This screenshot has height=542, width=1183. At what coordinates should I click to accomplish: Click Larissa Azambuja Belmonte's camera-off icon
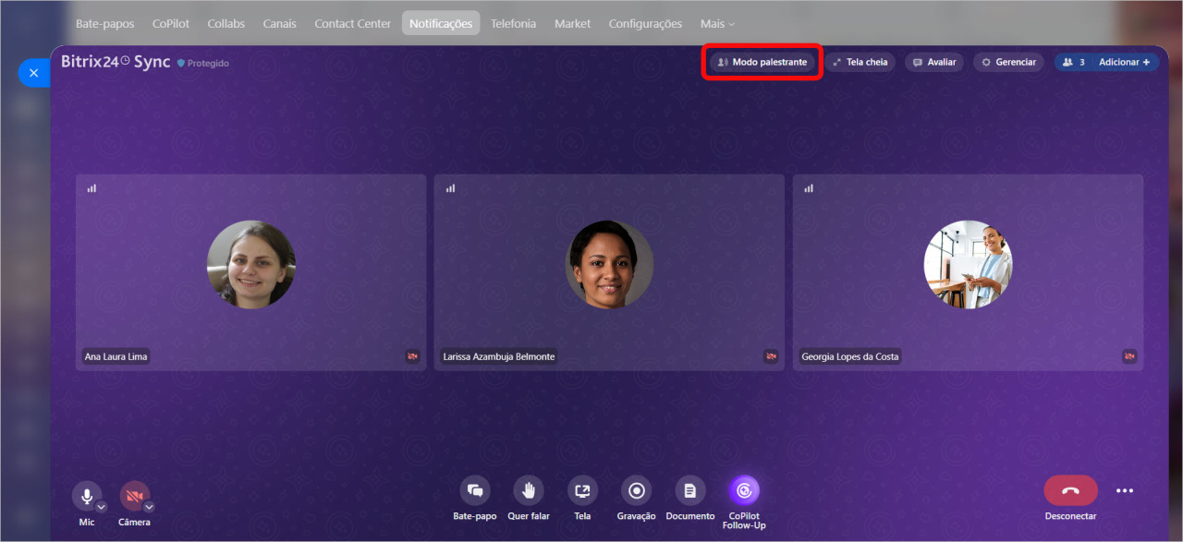771,356
